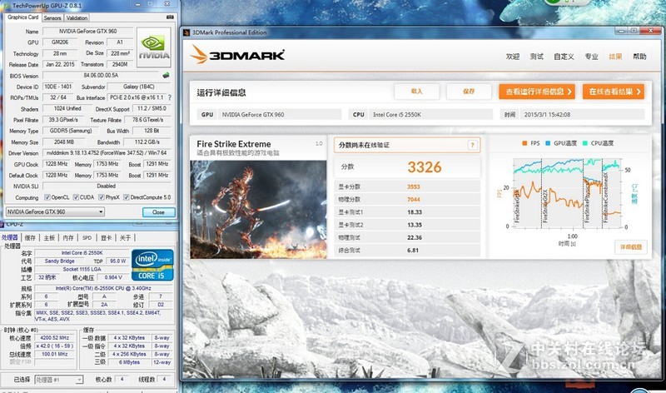Image resolution: width=666 pixels, height=393 pixels.
Task: Click the 7044 physics score value
Action: 413,200
